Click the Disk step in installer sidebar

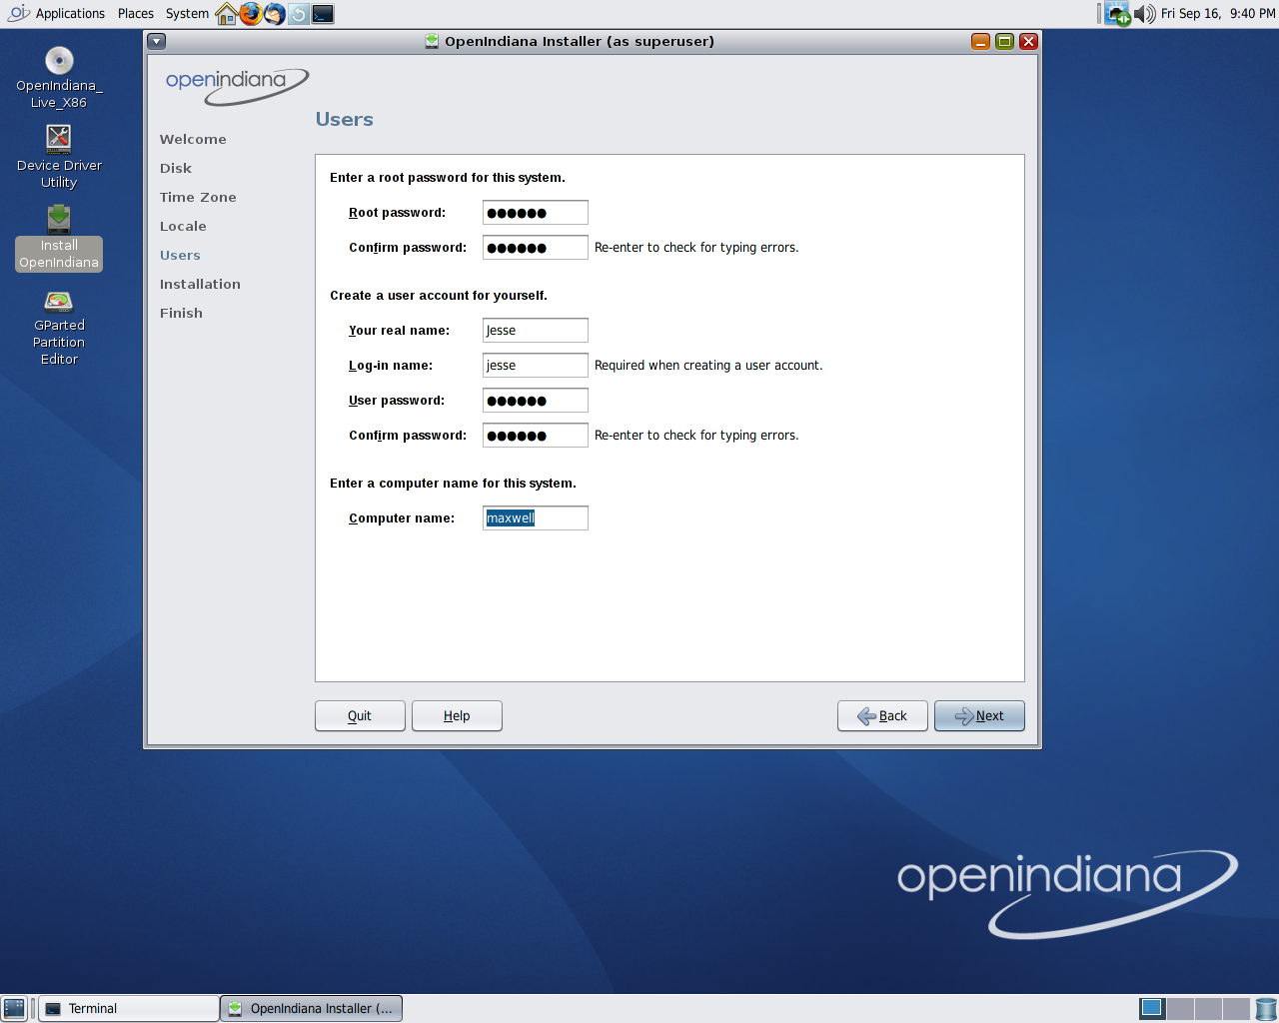(176, 169)
